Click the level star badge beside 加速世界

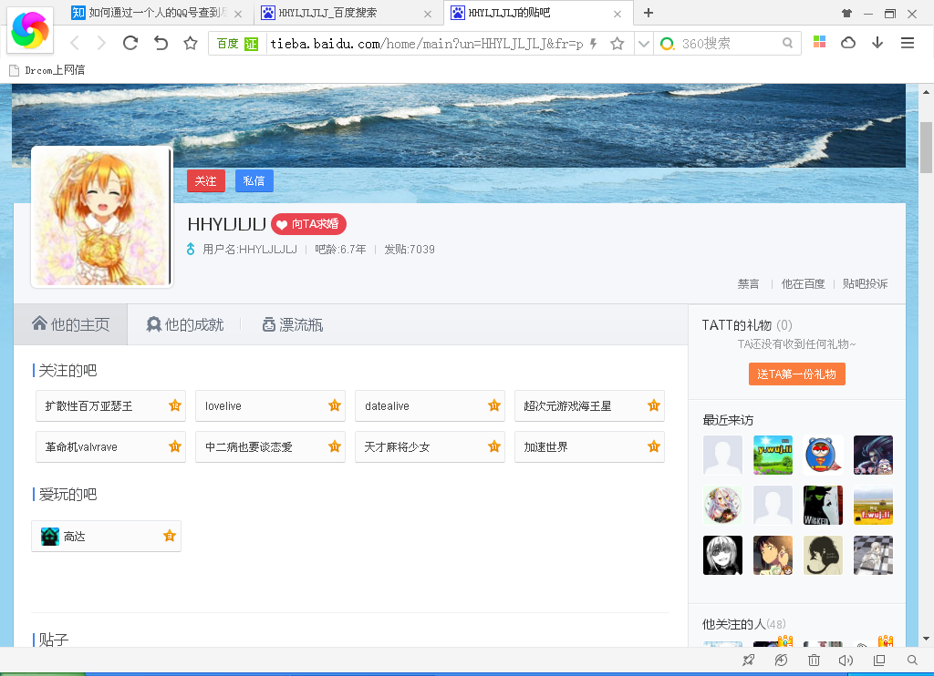654,446
